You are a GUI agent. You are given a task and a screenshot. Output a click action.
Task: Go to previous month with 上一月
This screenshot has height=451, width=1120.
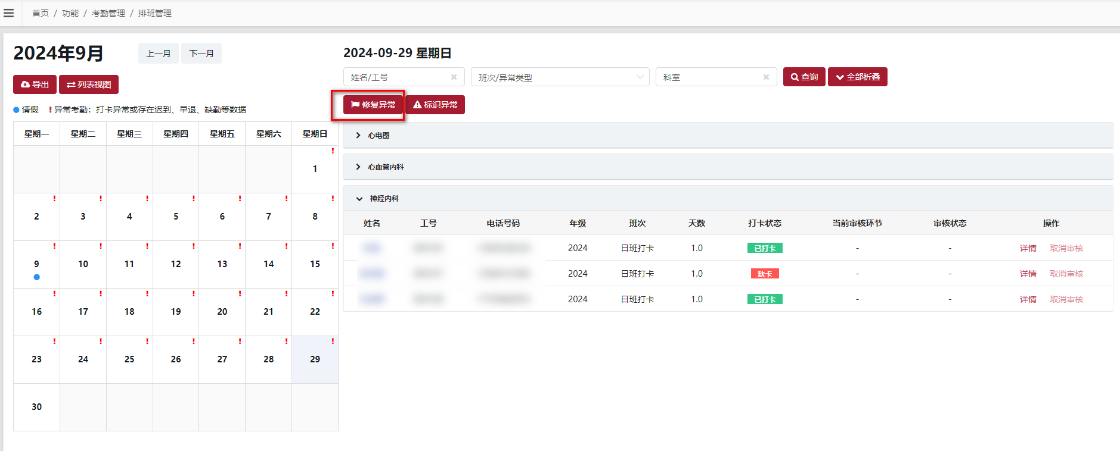coord(159,54)
